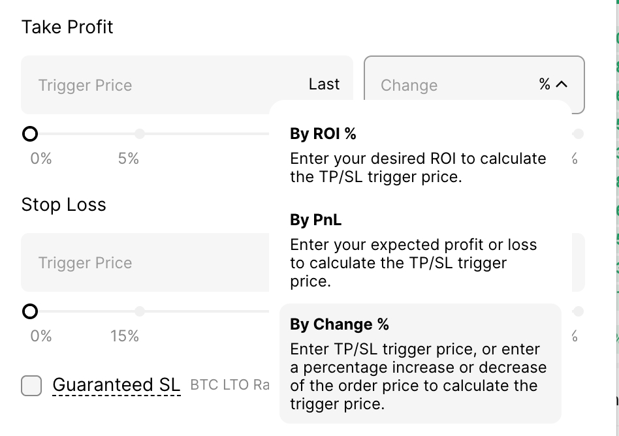Click the Take Profit slider handle at 0%
619x436 pixels.
tap(30, 134)
